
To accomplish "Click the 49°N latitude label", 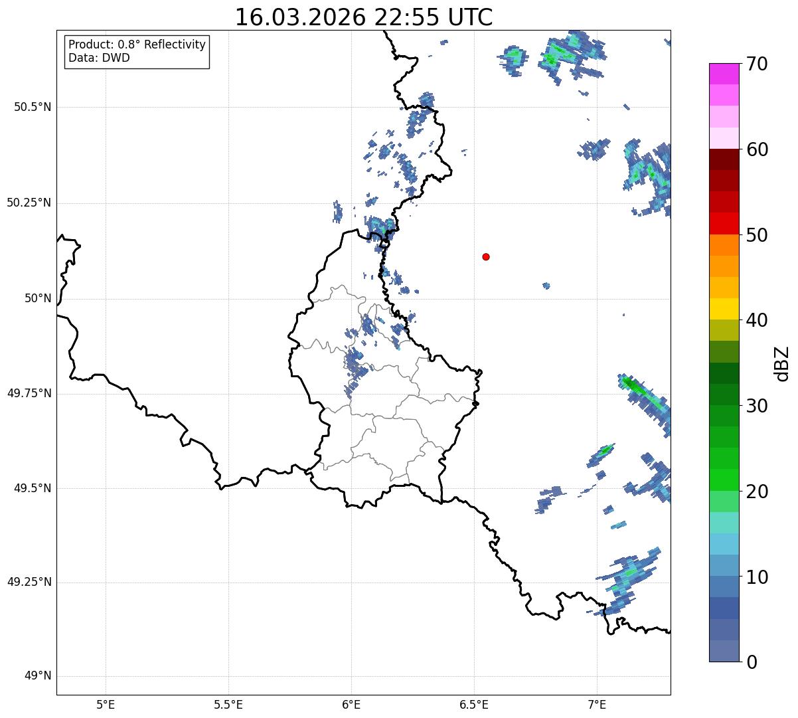I will [38, 675].
